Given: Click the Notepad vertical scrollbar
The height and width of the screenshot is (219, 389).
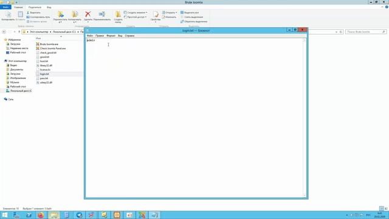Looking at the screenshot, I should click(x=305, y=117).
